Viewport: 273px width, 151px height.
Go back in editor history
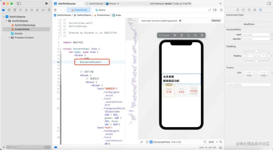click(x=60, y=10)
